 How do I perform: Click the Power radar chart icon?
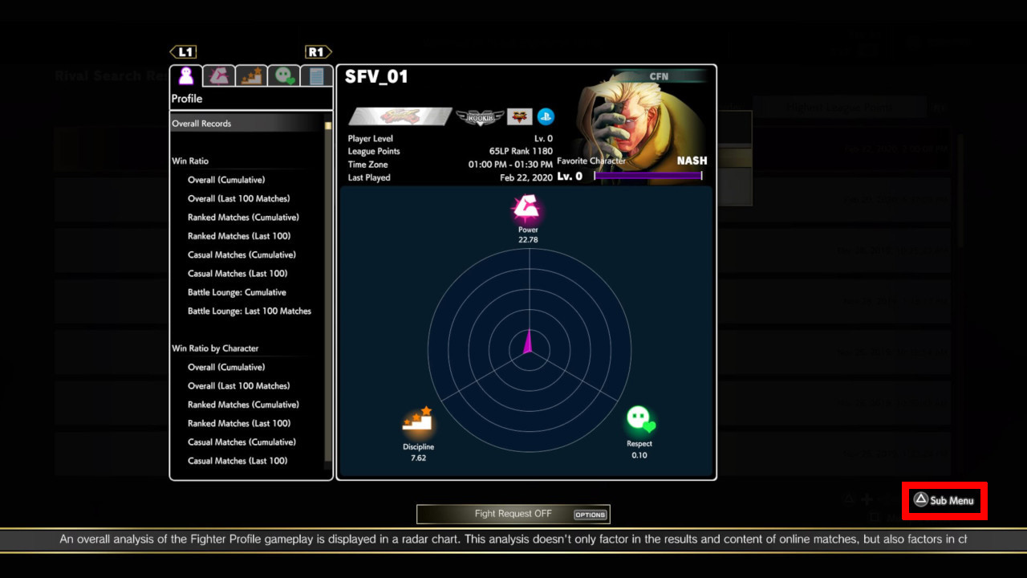tap(528, 209)
